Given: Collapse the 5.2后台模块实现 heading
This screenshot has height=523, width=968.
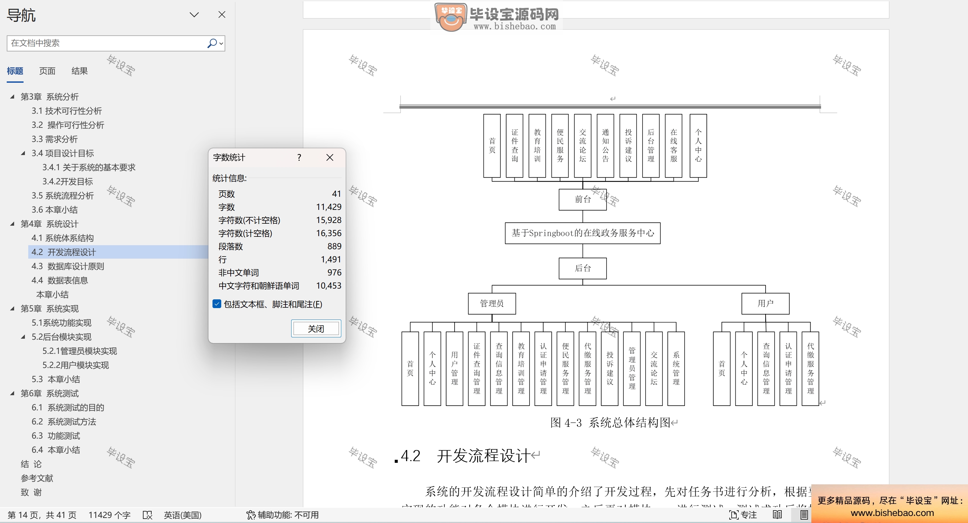Looking at the screenshot, I should pos(23,337).
